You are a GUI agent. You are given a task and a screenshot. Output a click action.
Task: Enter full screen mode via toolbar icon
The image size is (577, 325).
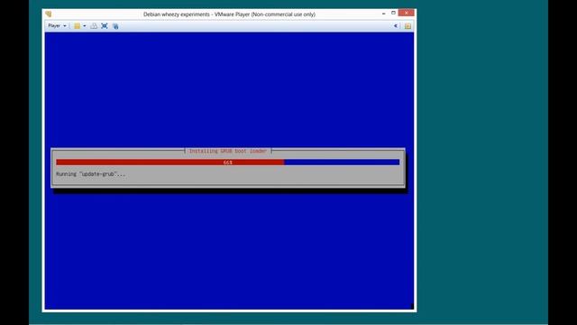(x=105, y=26)
